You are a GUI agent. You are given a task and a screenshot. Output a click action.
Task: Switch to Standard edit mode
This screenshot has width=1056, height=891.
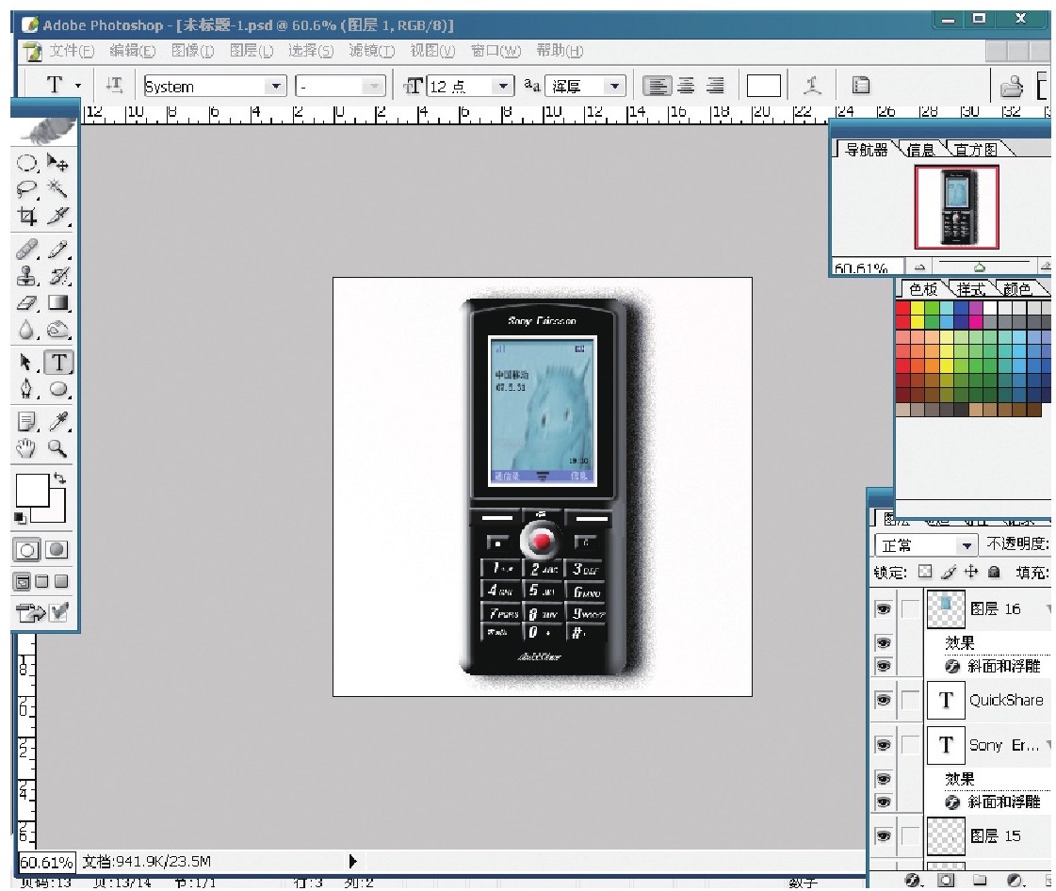27,549
